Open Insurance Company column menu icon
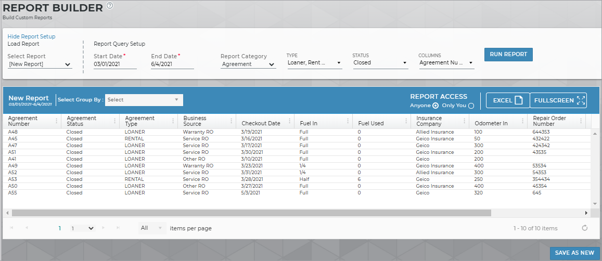 click(464, 121)
